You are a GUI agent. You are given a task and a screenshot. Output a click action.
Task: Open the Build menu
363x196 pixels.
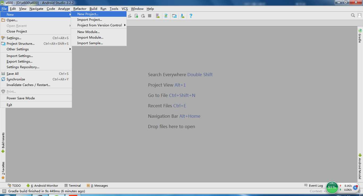(93, 9)
